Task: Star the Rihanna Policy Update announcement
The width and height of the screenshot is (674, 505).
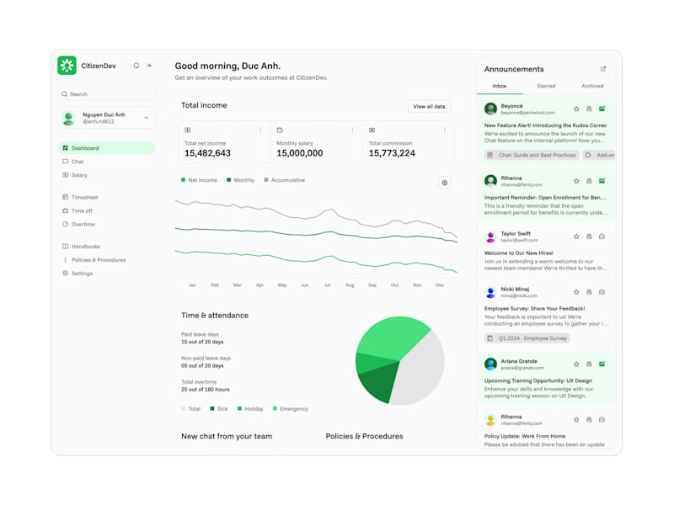Action: pos(576,419)
